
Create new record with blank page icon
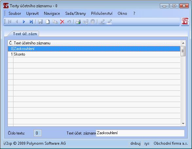point(48,22)
